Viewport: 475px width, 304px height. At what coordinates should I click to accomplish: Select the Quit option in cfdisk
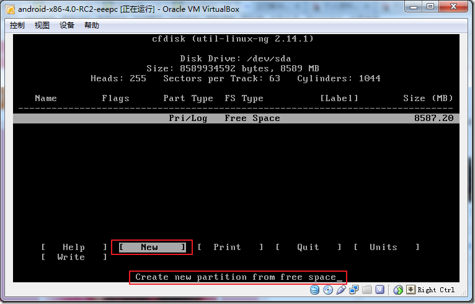(x=308, y=247)
